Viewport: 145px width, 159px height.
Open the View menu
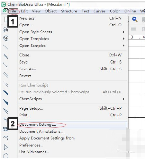[x=36, y=11]
